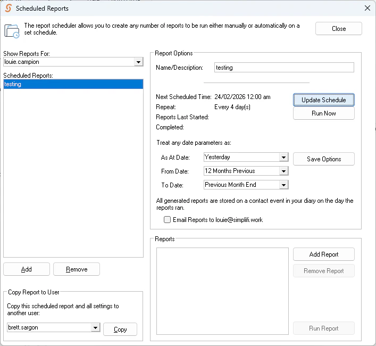The image size is (376, 346).
Task: Click the 'brett.sargon' user value
Action: coord(23,327)
